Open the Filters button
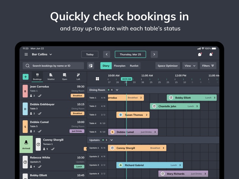 coord(208,66)
